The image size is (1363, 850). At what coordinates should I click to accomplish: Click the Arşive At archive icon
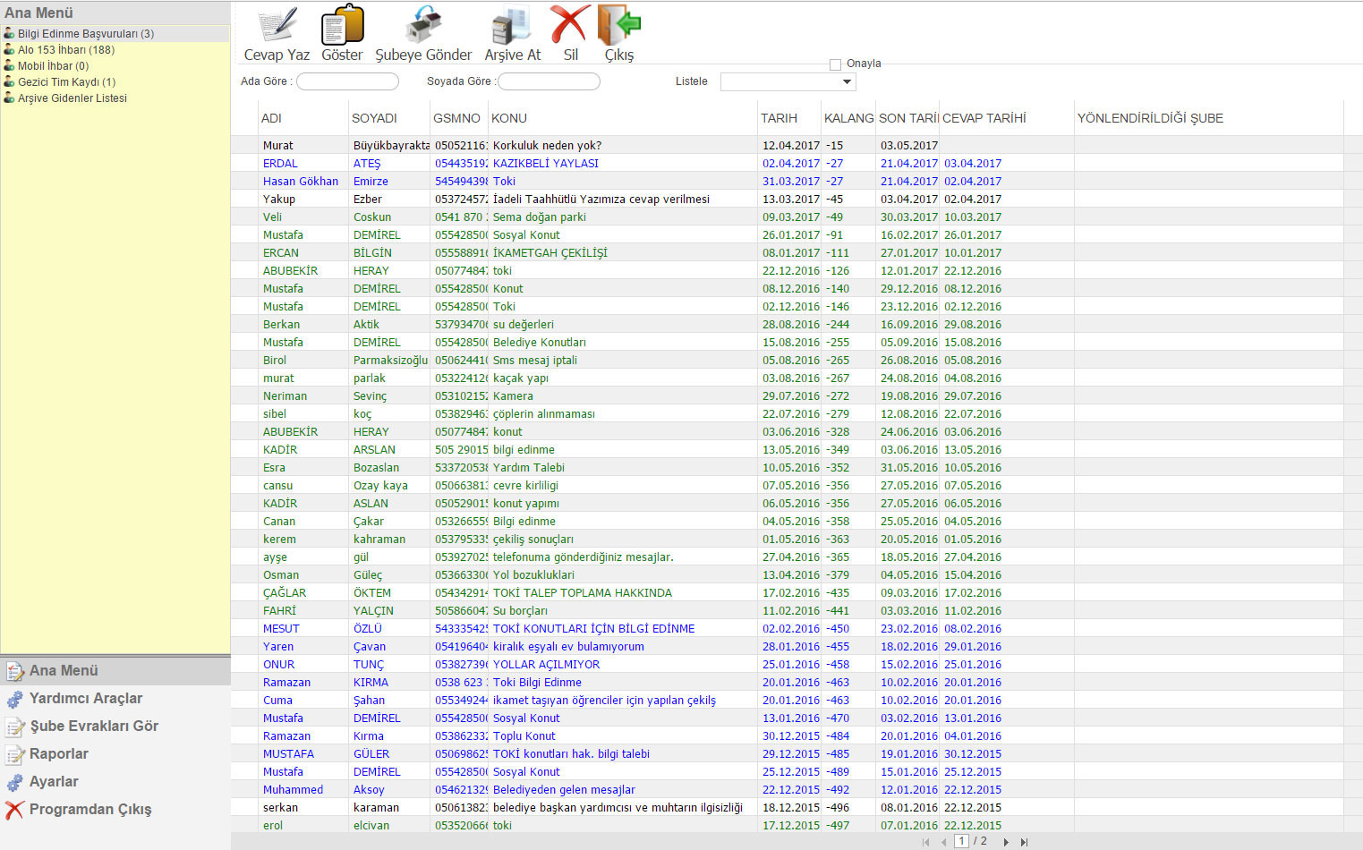click(513, 25)
